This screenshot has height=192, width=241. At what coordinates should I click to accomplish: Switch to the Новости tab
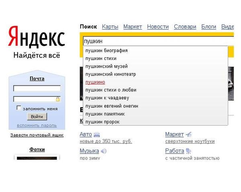coord(158,27)
